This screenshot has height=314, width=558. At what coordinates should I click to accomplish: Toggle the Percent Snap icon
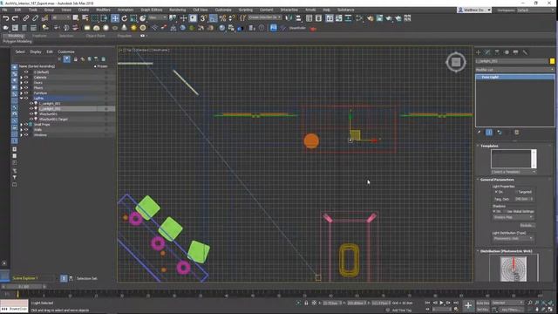[x=223, y=18]
